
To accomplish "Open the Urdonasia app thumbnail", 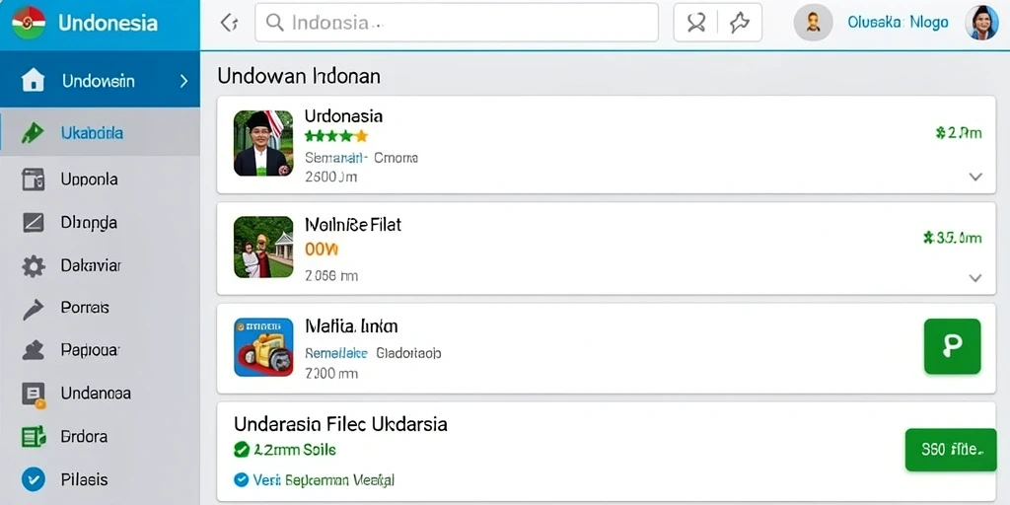I will click(x=262, y=143).
